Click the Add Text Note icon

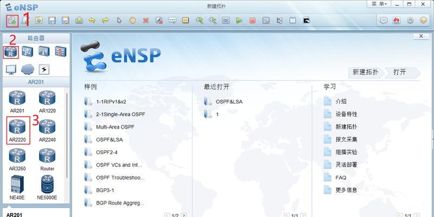tap(173, 21)
